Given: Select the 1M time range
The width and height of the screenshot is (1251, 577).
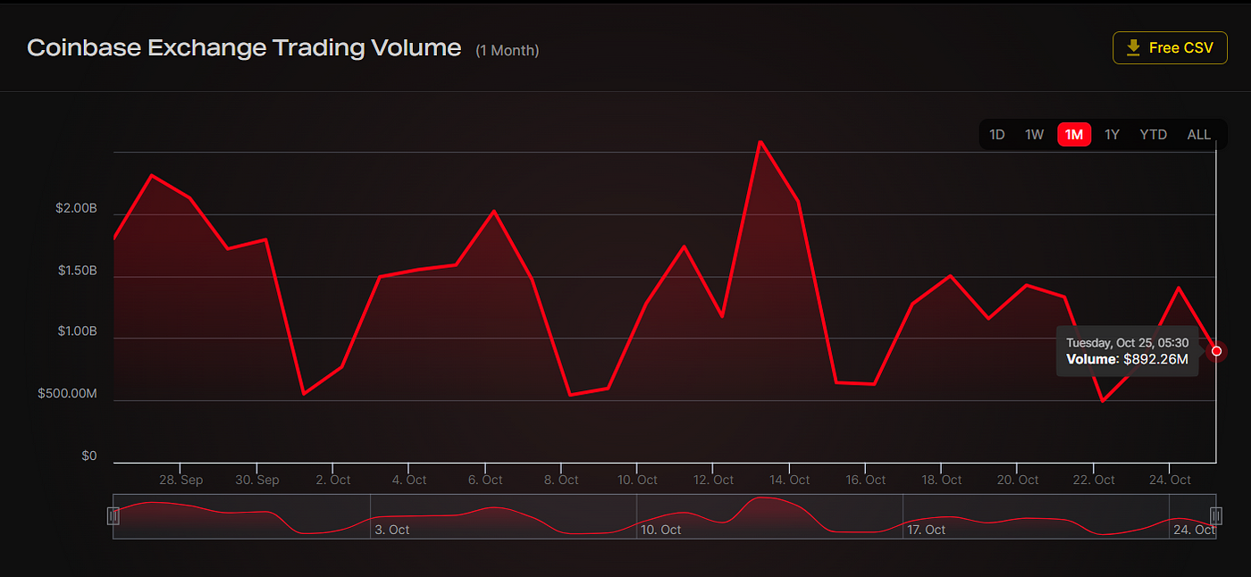Looking at the screenshot, I should pos(1074,135).
